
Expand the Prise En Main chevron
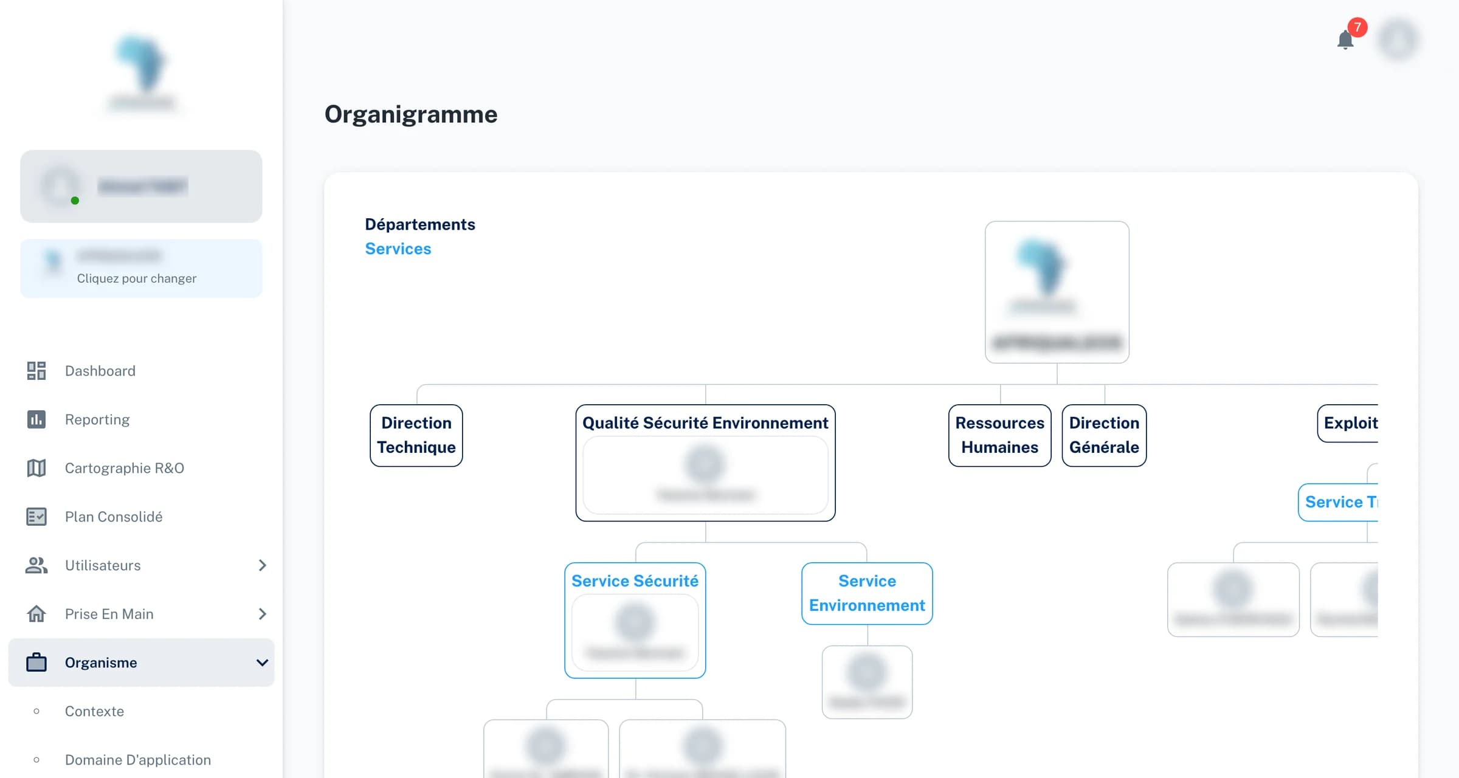click(x=262, y=614)
